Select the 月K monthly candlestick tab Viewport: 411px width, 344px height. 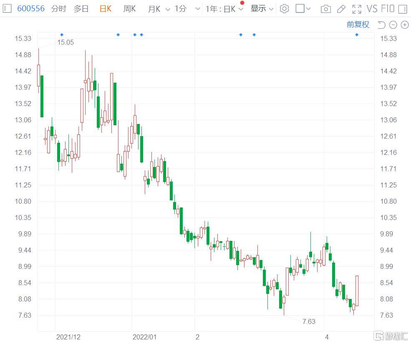tap(154, 9)
